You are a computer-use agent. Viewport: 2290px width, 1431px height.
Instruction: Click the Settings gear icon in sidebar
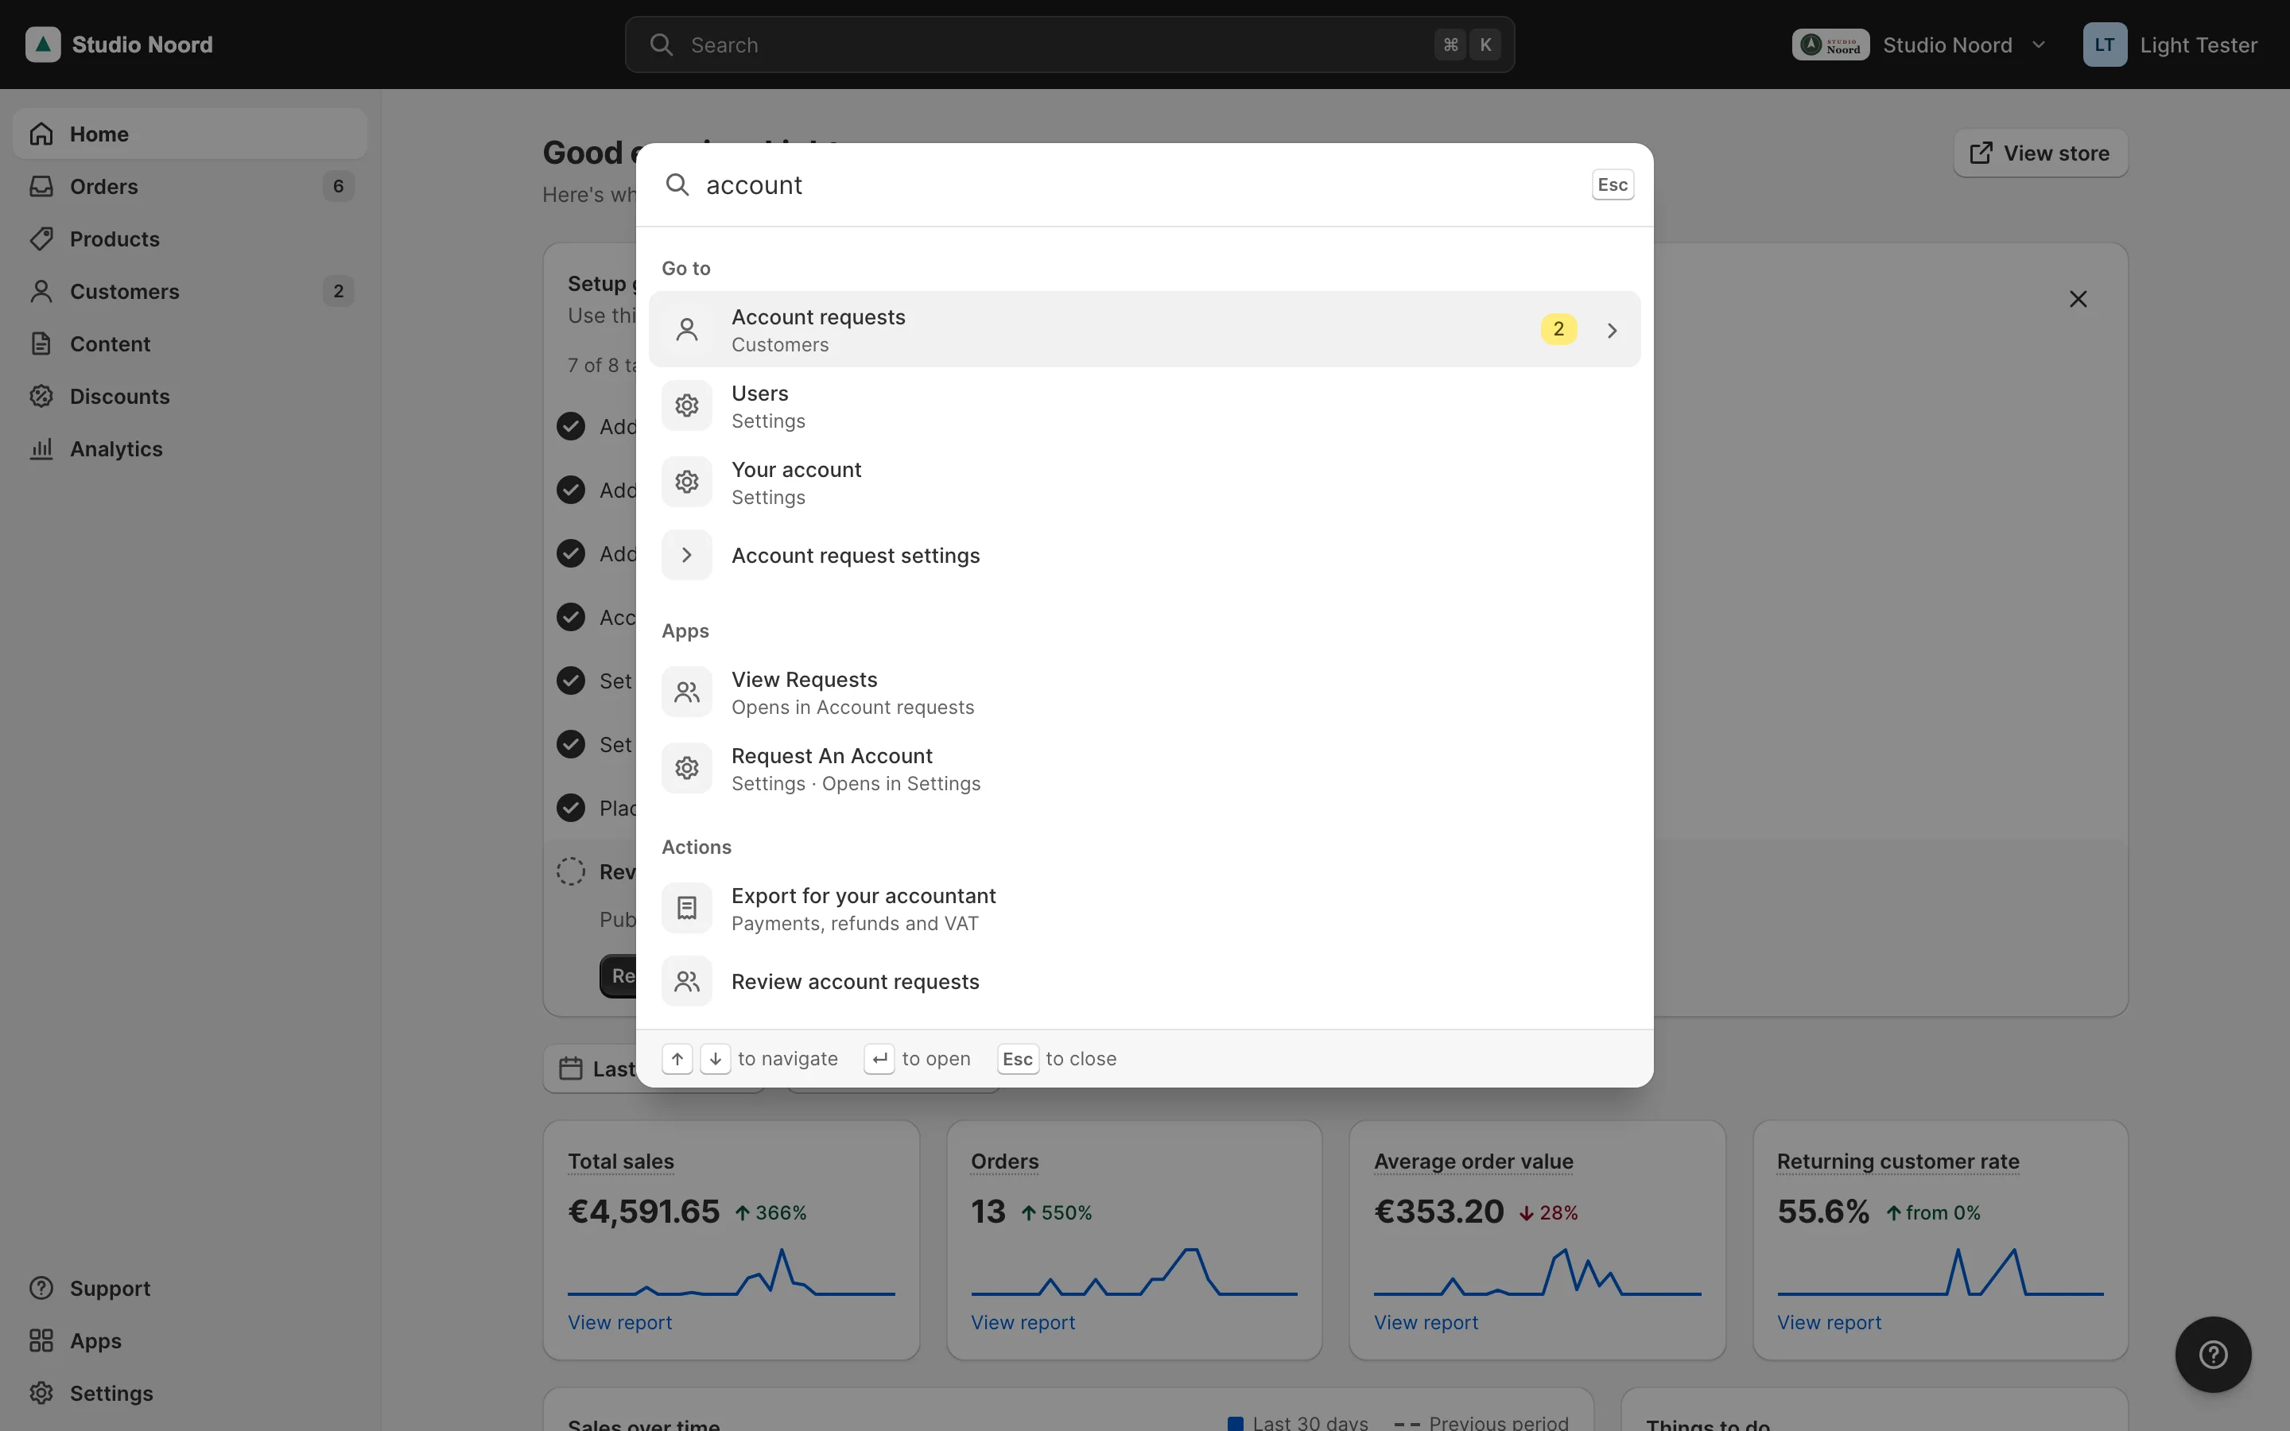[x=41, y=1393]
